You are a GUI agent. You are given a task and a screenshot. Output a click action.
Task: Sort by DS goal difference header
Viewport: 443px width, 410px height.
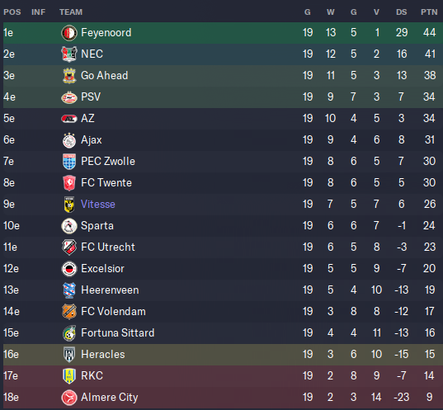401,12
